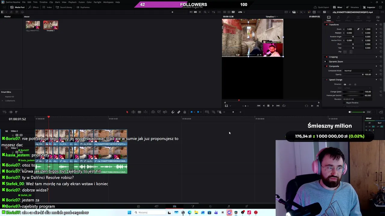This screenshot has width=385, height=216.
Task: Open the Fusion menu
Action: (82, 2)
